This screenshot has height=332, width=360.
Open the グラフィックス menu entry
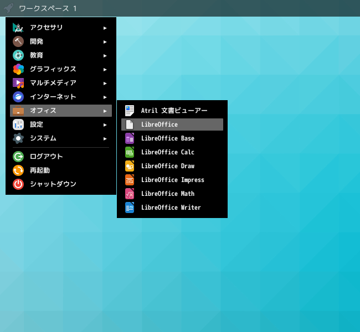(x=61, y=69)
